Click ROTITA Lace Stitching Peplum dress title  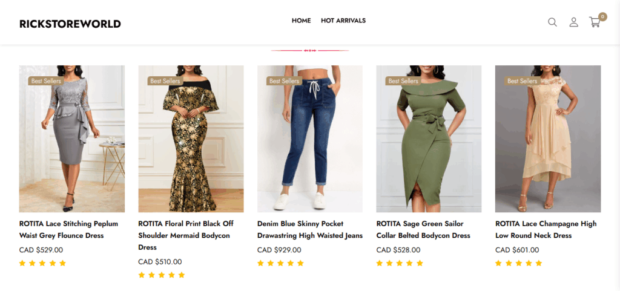point(68,229)
